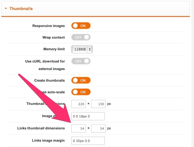Toggle the image auto-scale switch

(x=81, y=92)
